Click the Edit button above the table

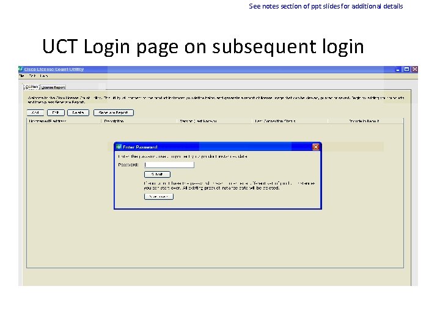point(56,112)
